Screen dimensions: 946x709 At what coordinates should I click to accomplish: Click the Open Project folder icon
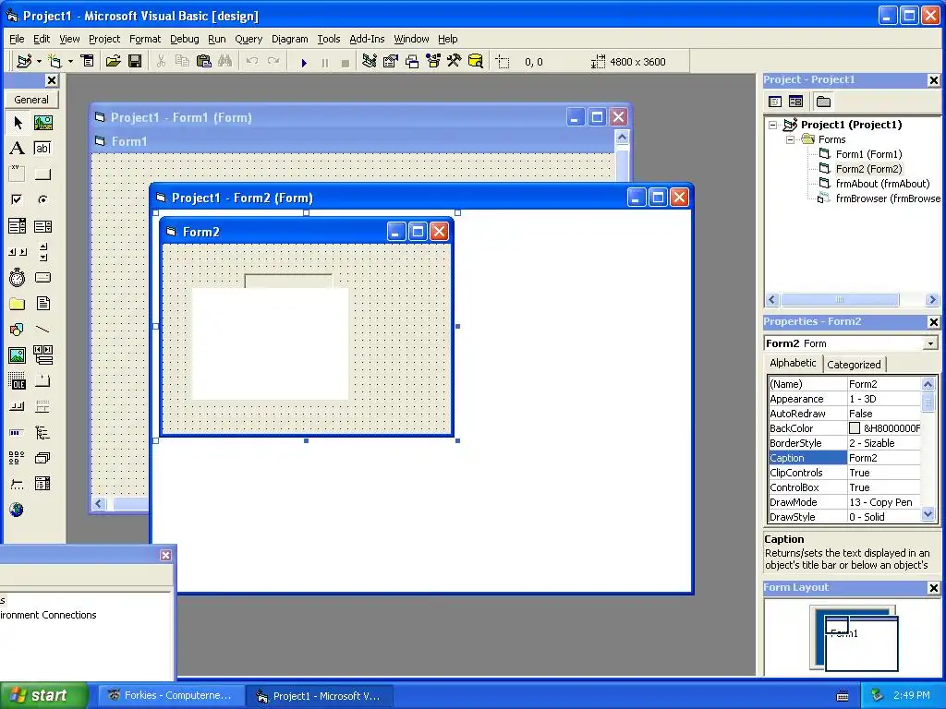click(x=113, y=62)
